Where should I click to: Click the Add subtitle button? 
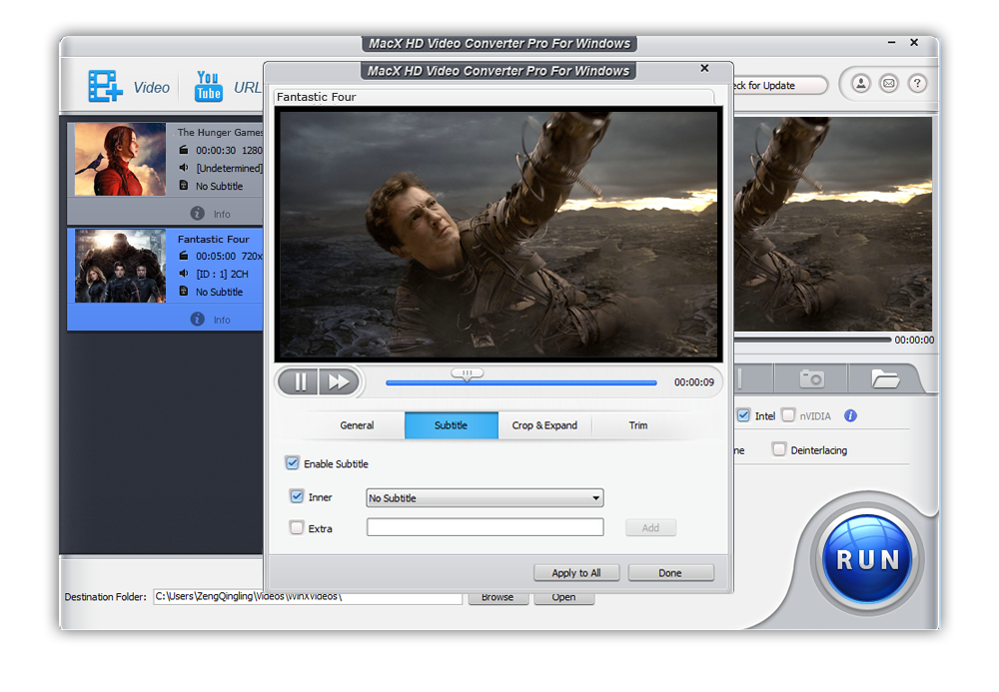coord(650,528)
